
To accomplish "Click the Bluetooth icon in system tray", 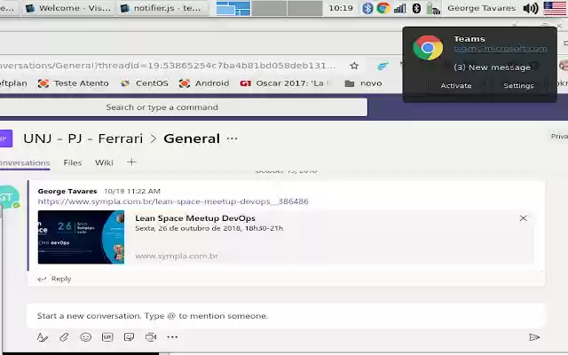I will tap(367, 8).
